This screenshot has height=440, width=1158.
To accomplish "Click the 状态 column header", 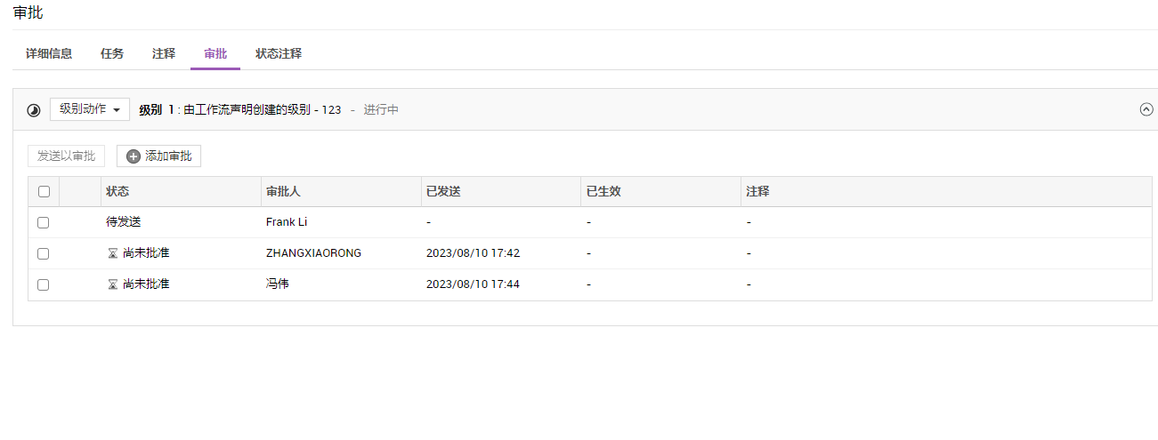I will [x=118, y=192].
